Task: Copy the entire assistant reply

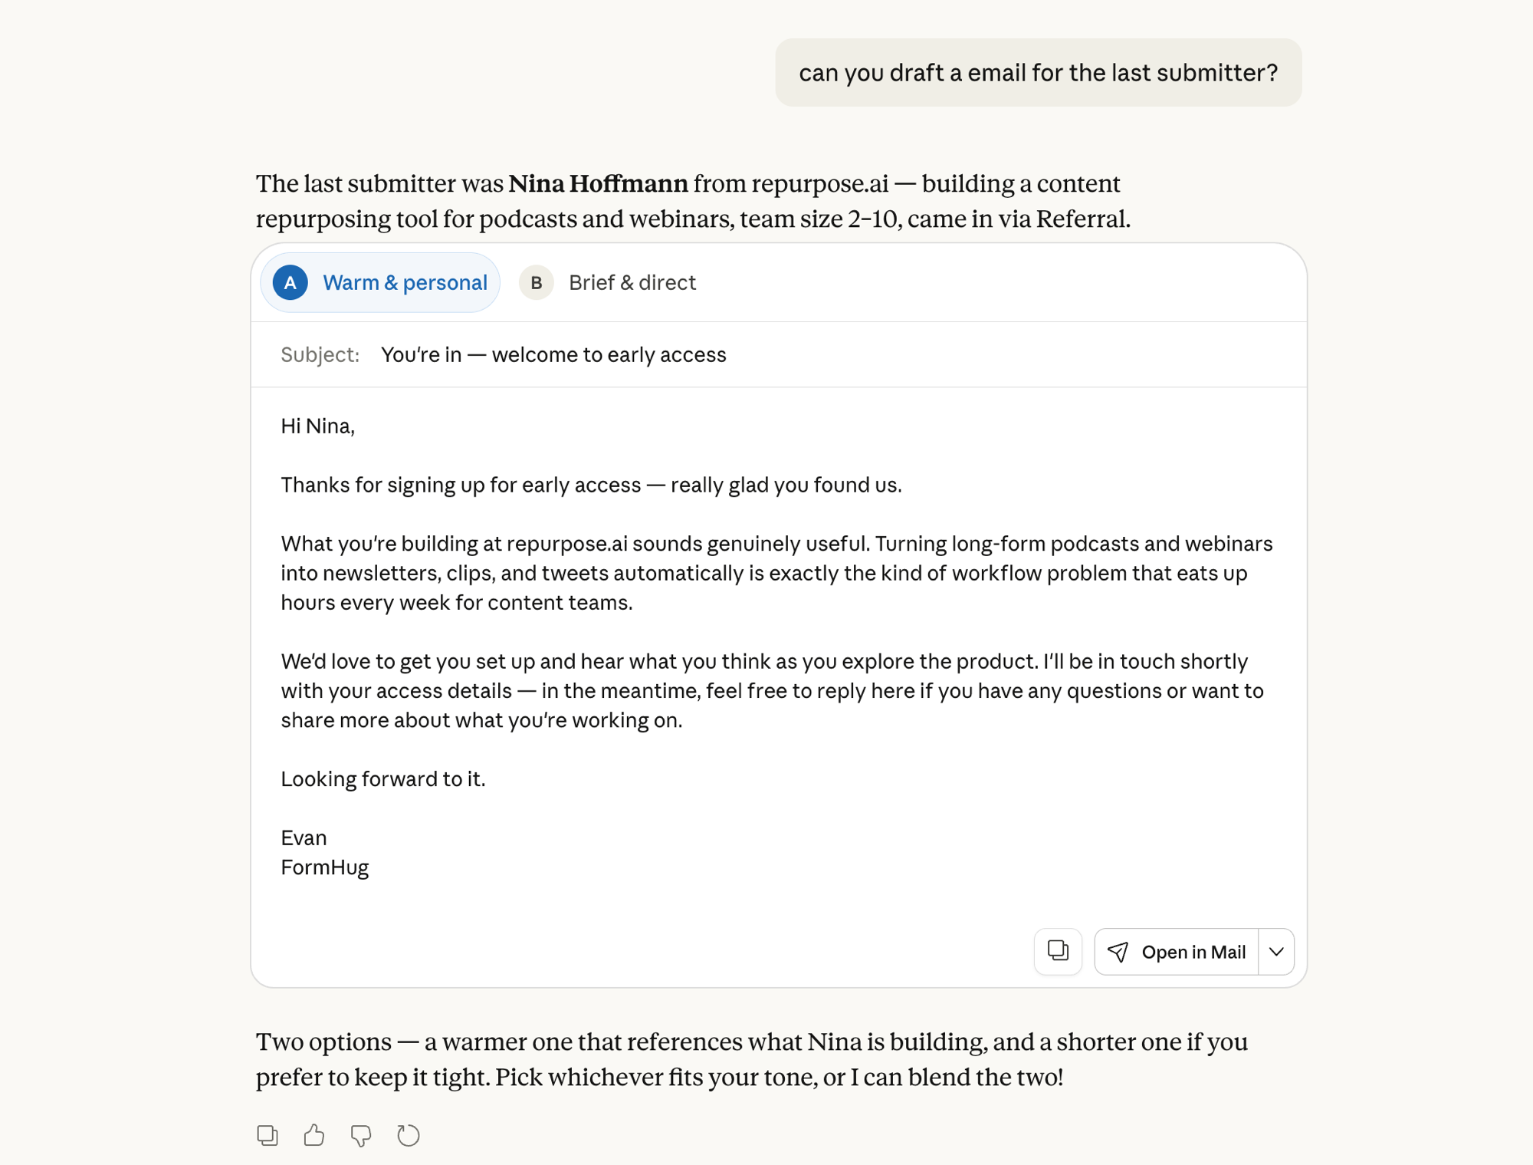Action: coord(267,1135)
